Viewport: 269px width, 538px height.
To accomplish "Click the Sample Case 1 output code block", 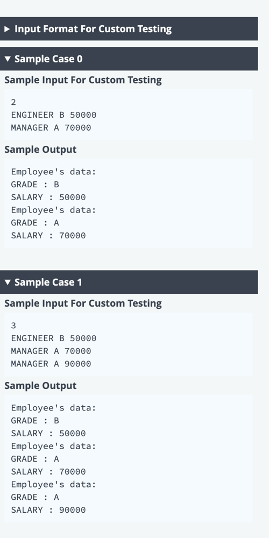I will pos(129,458).
